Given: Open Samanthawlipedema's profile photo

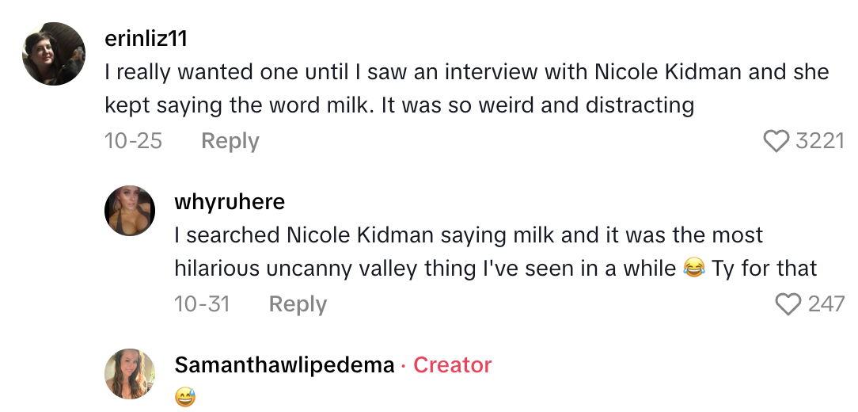Looking at the screenshot, I should pos(130,374).
